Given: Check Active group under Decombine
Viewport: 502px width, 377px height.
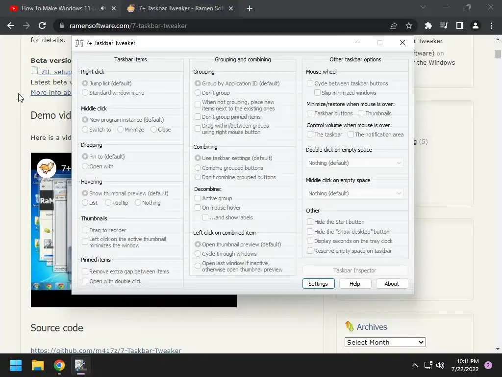Looking at the screenshot, I should tap(213, 198).
